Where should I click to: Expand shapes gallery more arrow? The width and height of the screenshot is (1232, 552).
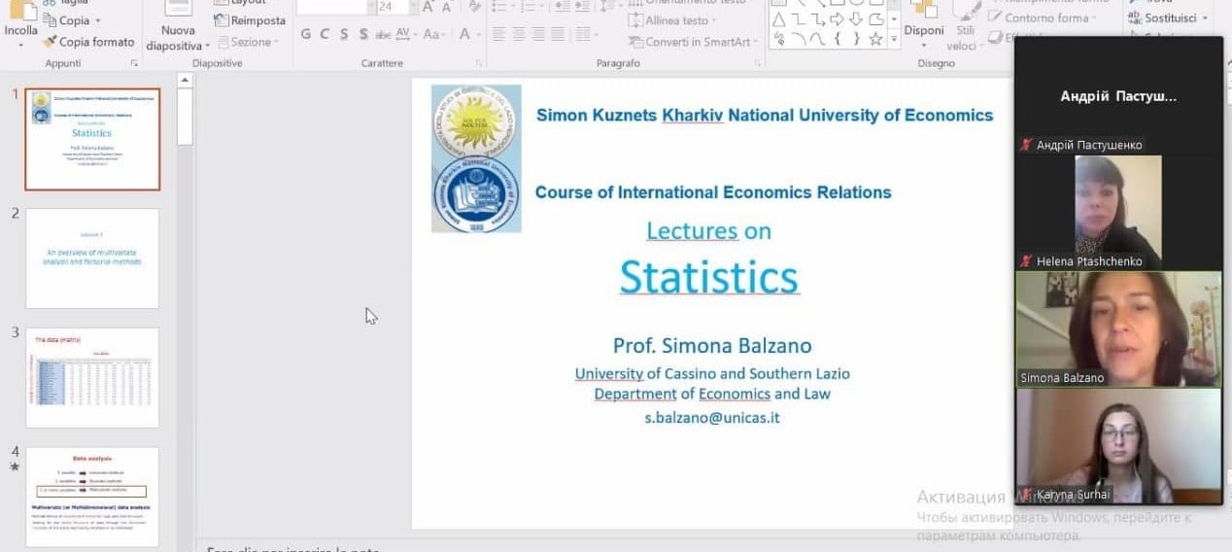(894, 39)
